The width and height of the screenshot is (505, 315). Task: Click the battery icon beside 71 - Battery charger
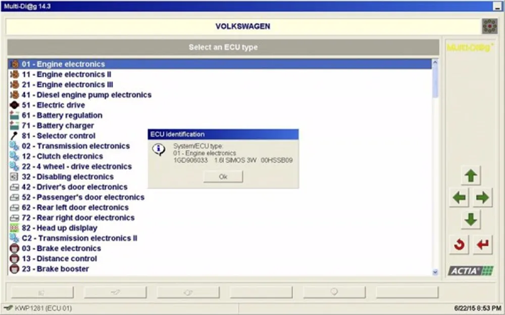[x=14, y=125]
